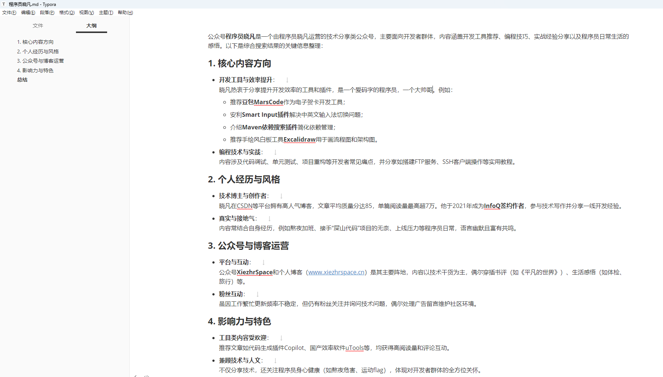This screenshot has width=663, height=377.
Task: Open the 视图(V) menu
Action: click(x=86, y=12)
